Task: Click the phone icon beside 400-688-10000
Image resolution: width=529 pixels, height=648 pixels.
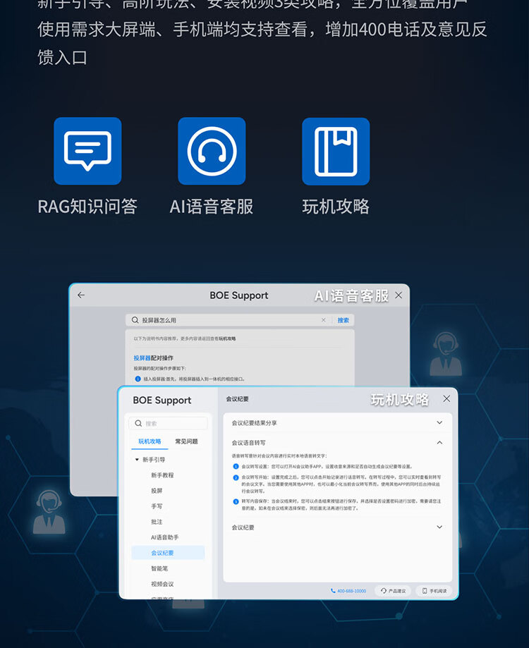Action: point(333,591)
